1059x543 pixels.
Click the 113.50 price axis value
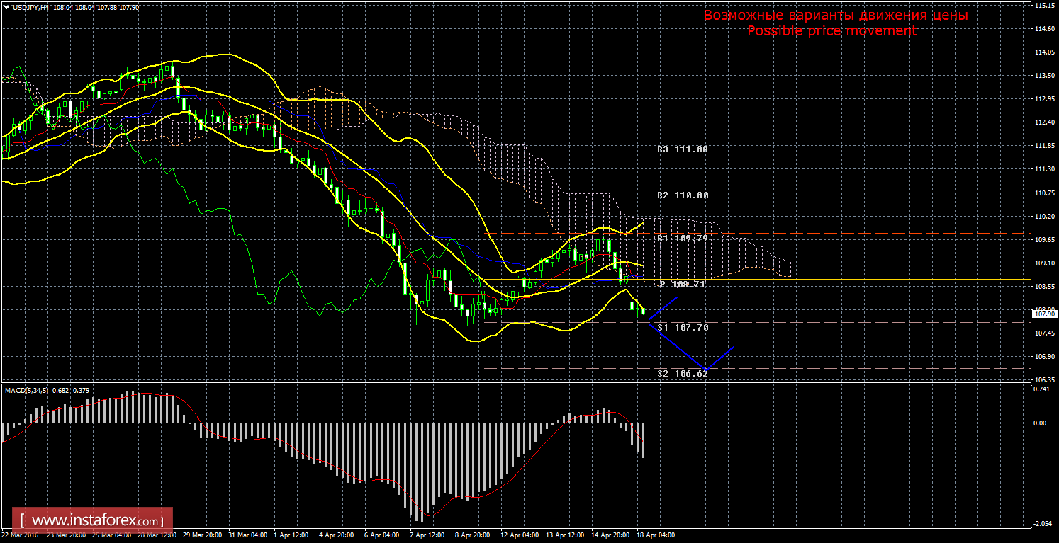pyautogui.click(x=1044, y=76)
